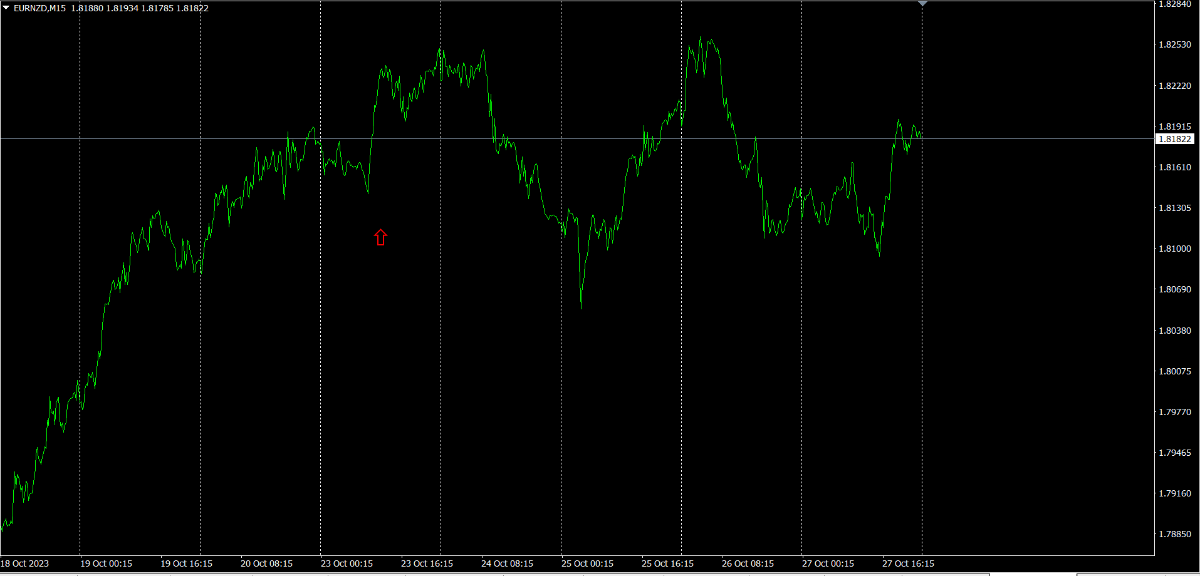Click the EURNZD,M15 chart title text
Image resolution: width=1200 pixels, height=576 pixels.
(39, 8)
